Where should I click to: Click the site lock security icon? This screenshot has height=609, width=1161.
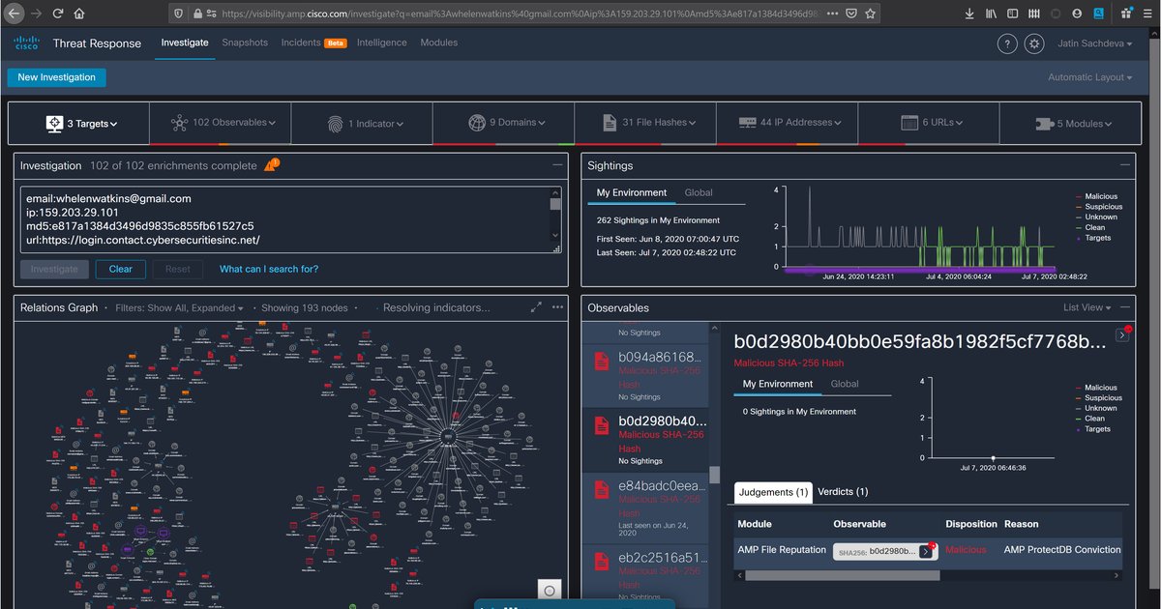pos(198,14)
